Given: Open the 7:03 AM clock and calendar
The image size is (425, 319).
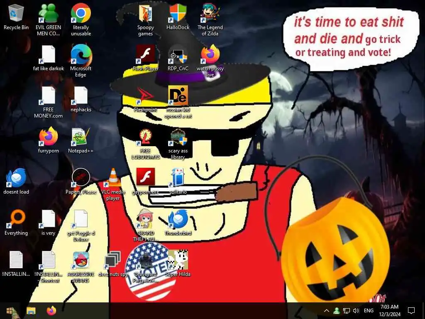Looking at the screenshot, I should coord(389,311).
